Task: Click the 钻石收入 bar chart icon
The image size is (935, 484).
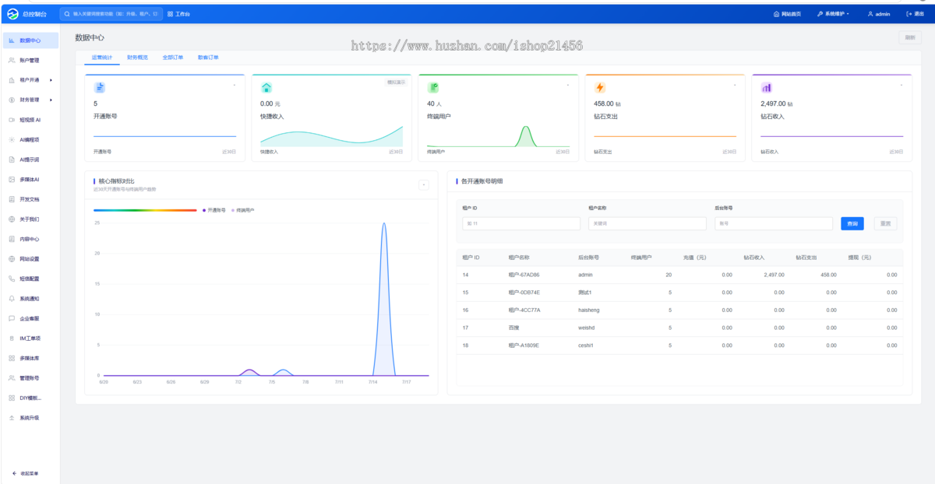Action: [x=767, y=87]
